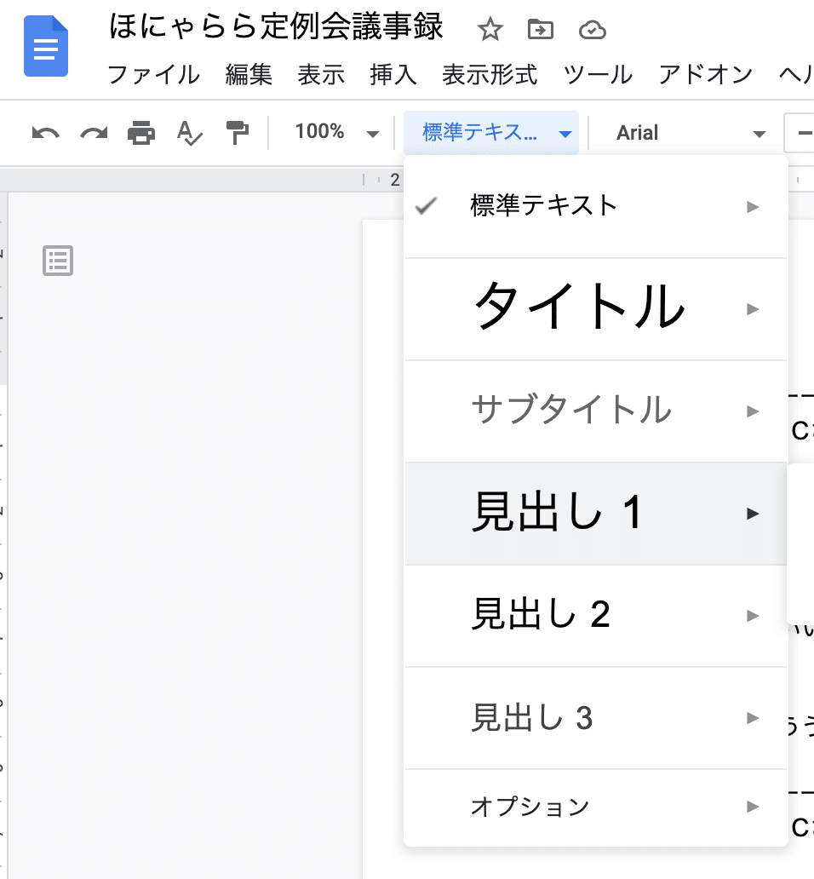The width and height of the screenshot is (814, 879).
Task: Open the 100% zoom dropdown
Action: [336, 132]
